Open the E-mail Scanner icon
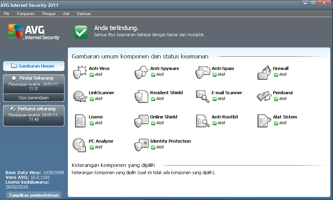 pos(203,97)
